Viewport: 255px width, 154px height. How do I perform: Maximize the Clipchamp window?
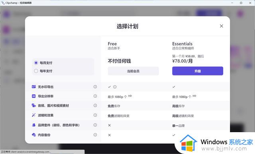(x=241, y=3)
